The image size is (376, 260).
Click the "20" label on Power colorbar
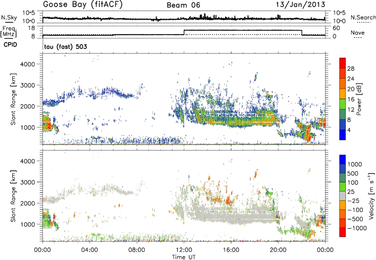point(351,89)
